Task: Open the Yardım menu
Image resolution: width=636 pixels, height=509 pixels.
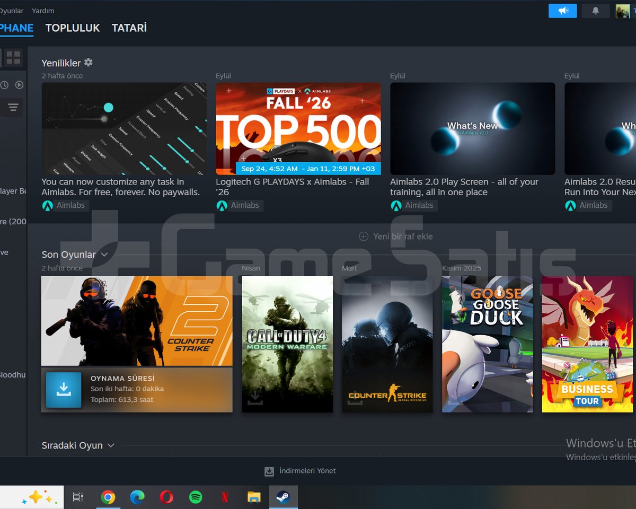Action: [x=43, y=11]
